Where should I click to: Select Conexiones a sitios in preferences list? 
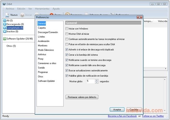pyautogui.click(x=47, y=63)
